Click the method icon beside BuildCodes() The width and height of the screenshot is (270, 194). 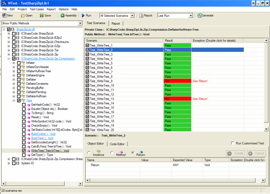tap(28, 134)
